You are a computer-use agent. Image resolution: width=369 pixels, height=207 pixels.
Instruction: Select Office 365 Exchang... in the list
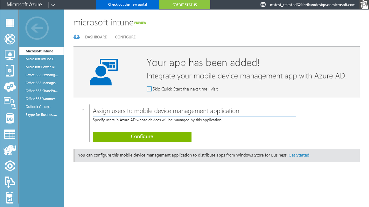(x=41, y=75)
